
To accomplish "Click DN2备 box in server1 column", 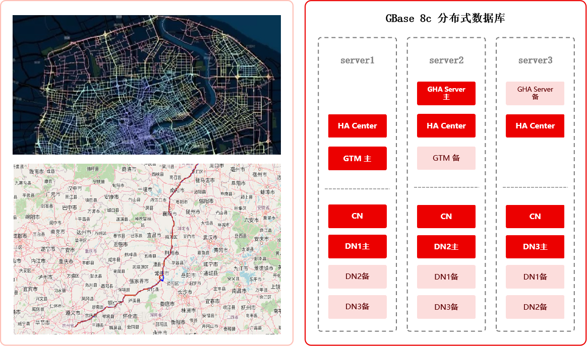I will pos(358,276).
